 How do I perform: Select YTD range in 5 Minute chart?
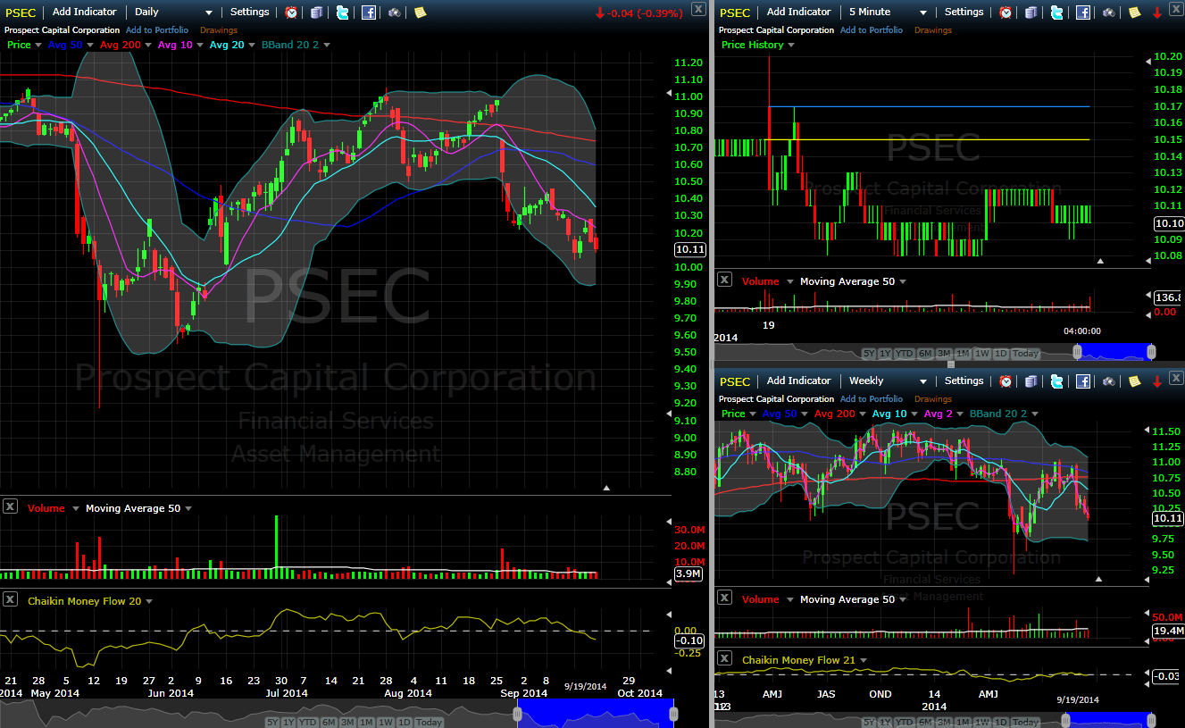pos(905,354)
